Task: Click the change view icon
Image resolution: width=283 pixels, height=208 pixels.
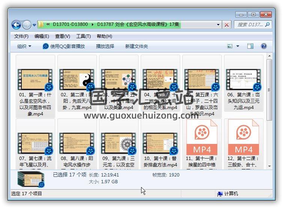Action: click(x=230, y=46)
